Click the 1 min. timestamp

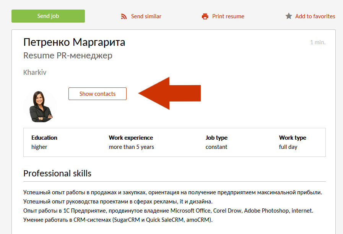(317, 42)
